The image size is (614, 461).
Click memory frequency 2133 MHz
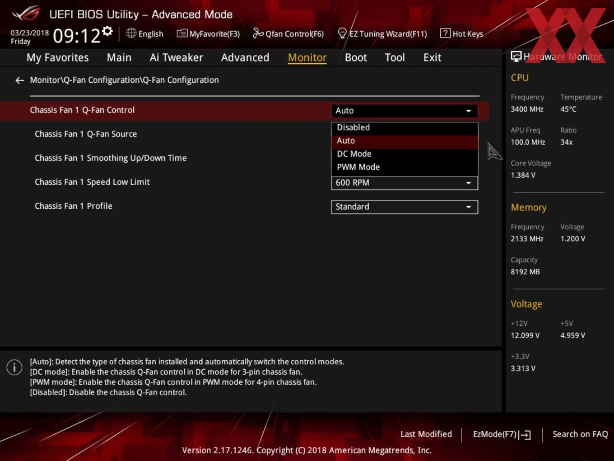pos(527,239)
